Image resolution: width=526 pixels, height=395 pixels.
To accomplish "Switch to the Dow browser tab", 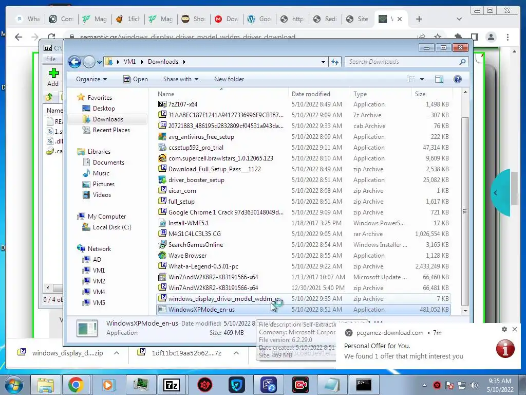I will 227,19.
